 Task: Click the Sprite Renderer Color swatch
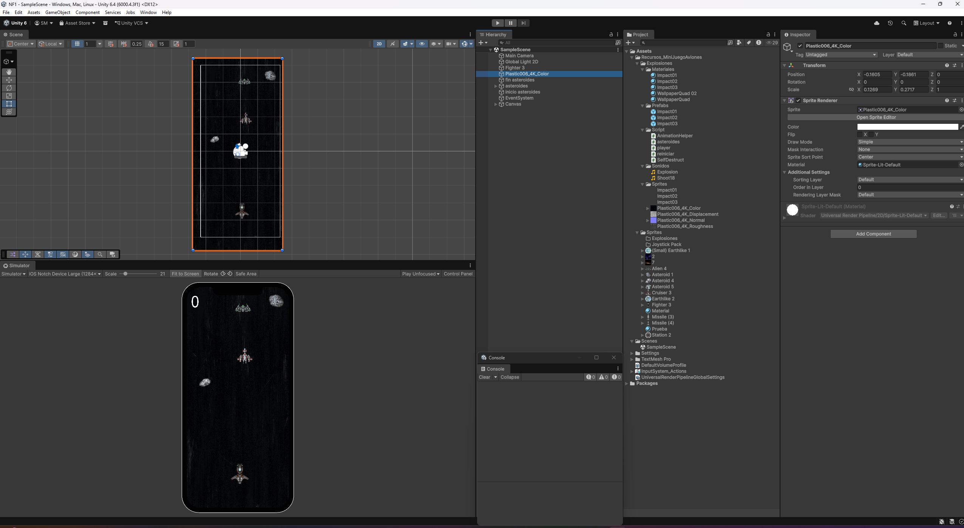[x=908, y=127]
